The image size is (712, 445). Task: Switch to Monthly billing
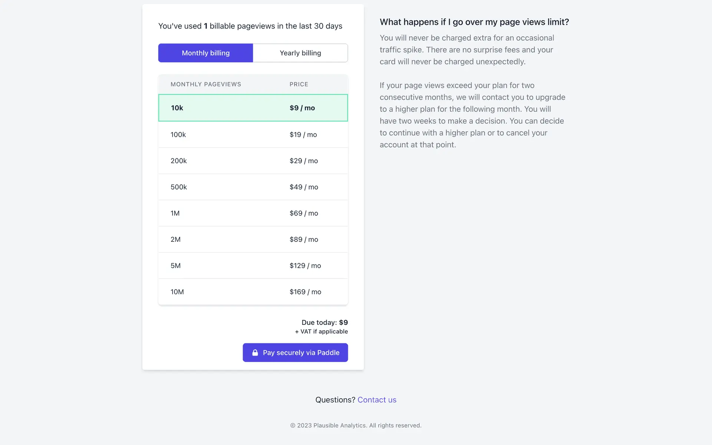[205, 53]
